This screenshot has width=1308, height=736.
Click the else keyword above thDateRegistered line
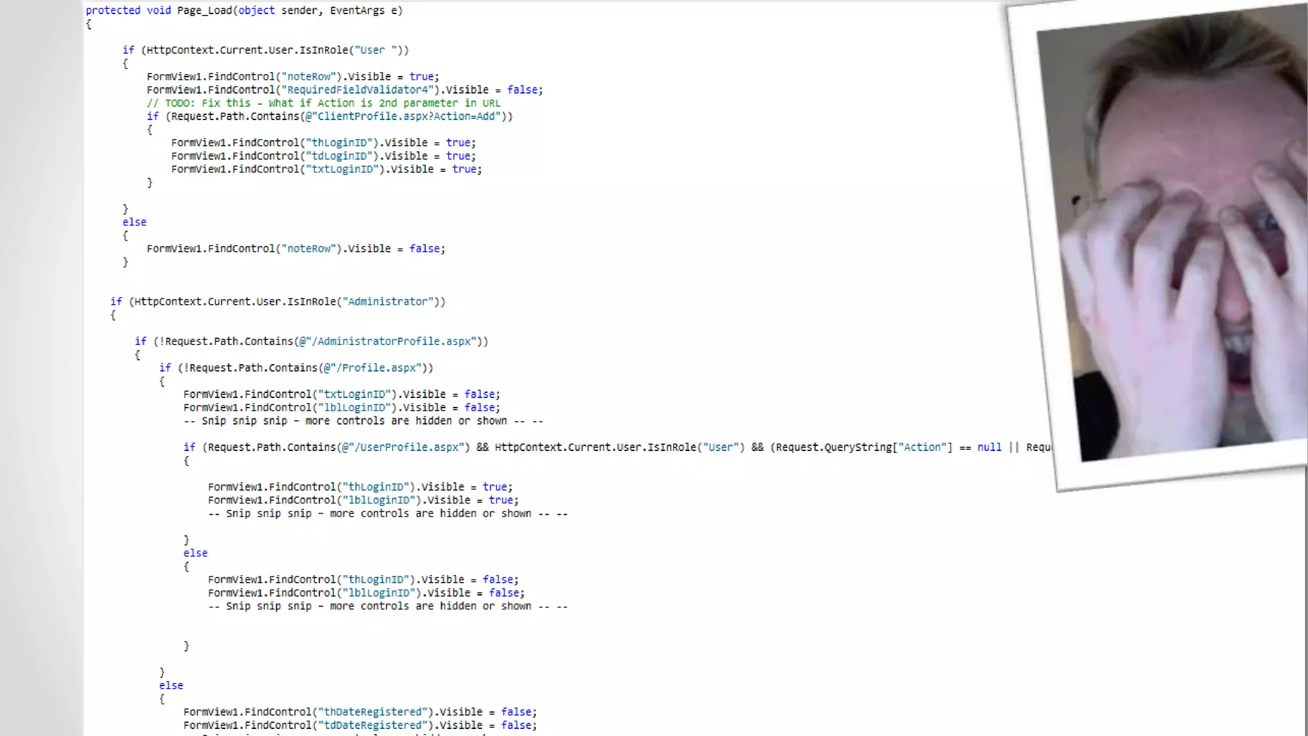(x=171, y=686)
